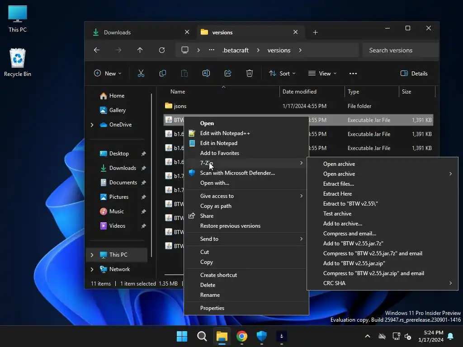Go back with the left arrow button
This screenshot has width=463, height=347.
(97, 50)
